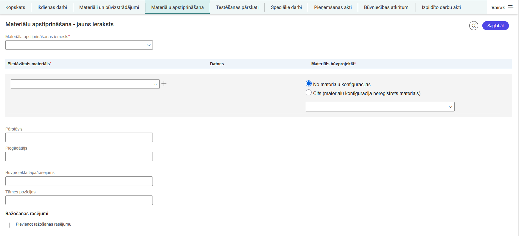Open the Vairāk hamburger menu icon

(x=510, y=7)
